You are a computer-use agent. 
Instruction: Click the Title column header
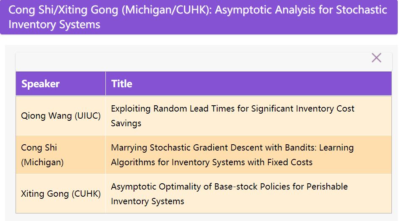[x=122, y=84]
